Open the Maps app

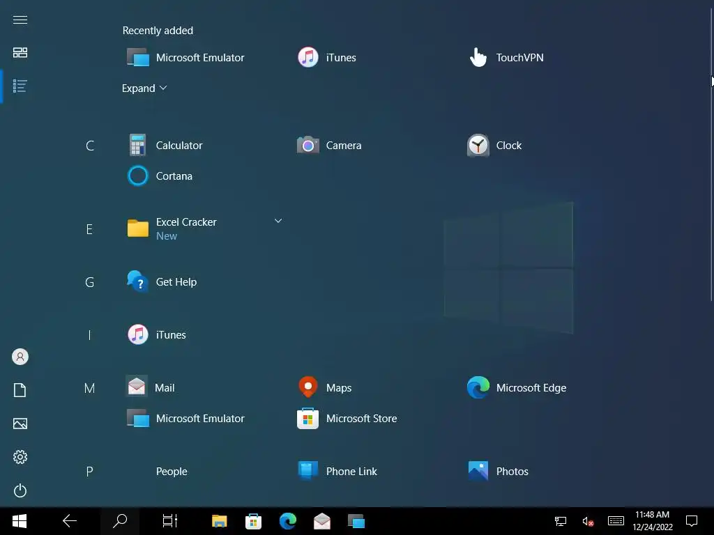coord(325,387)
